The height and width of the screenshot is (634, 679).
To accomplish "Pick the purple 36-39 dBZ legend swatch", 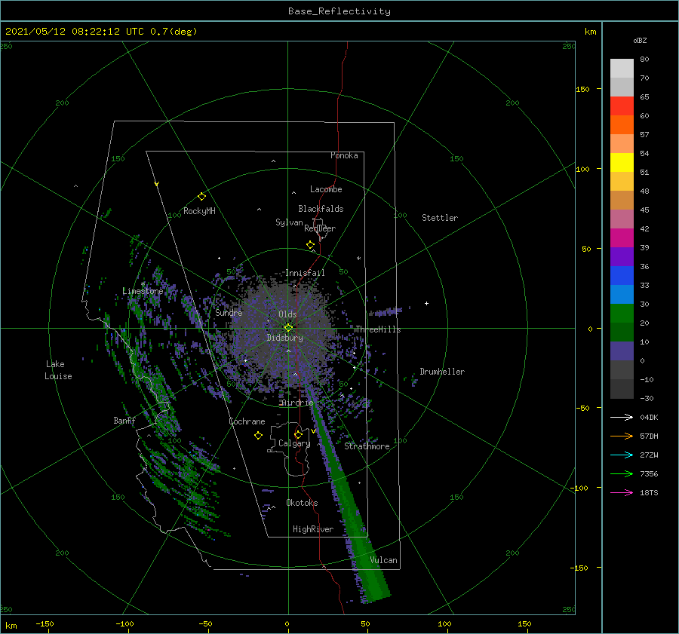I will click(622, 257).
